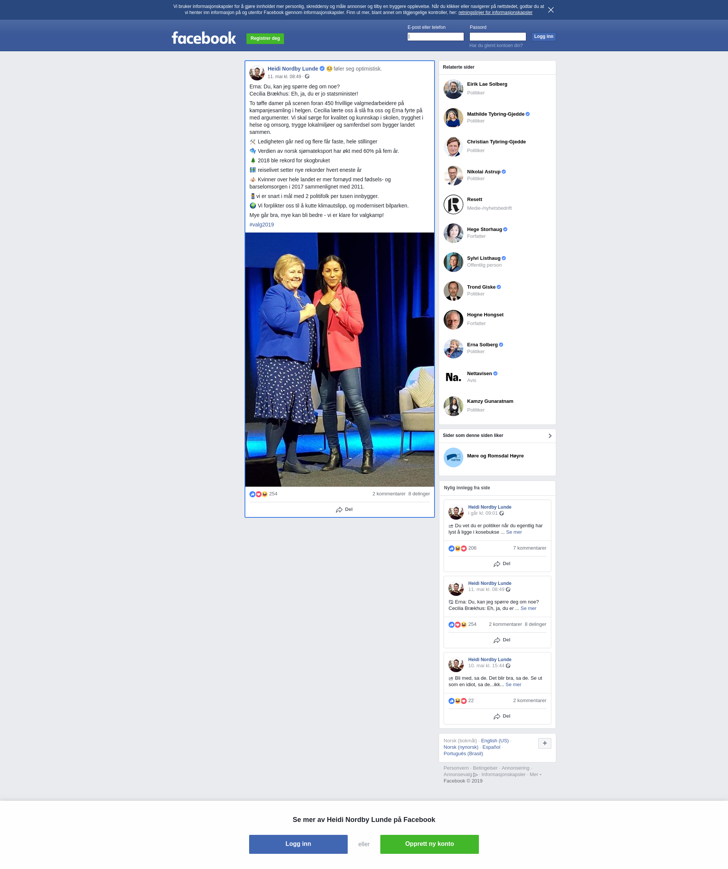The image size is (728, 869).
Task: Open 2 kommentarer on main post
Action: click(x=389, y=494)
